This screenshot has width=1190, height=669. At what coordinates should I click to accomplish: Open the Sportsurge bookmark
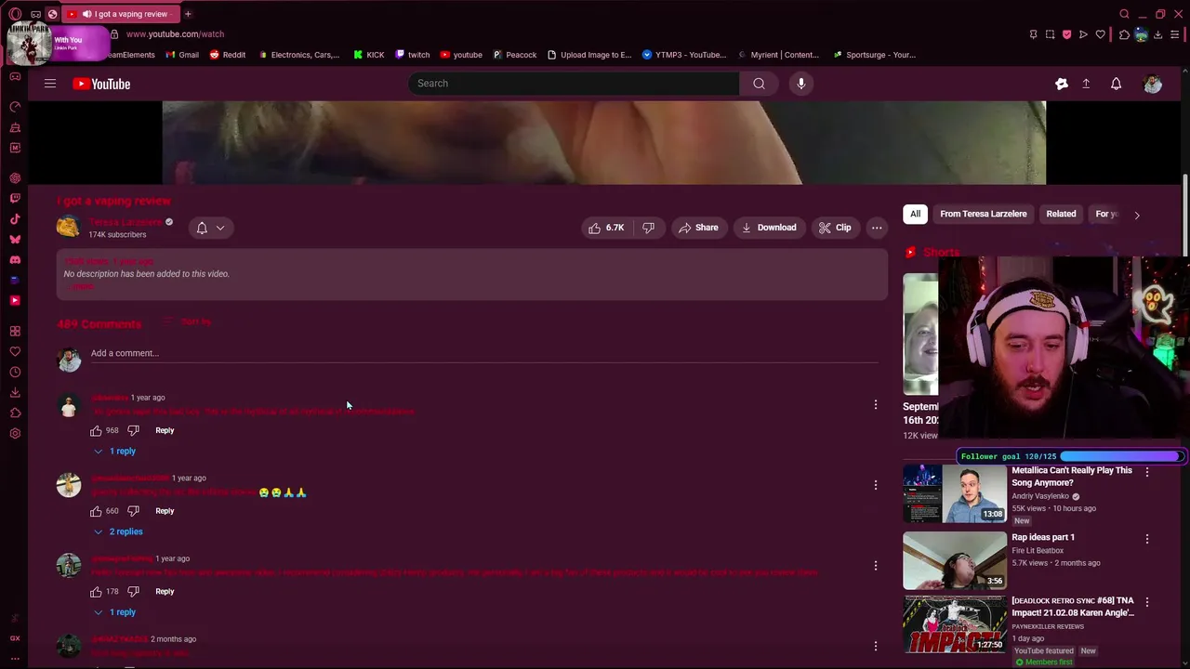click(874, 55)
